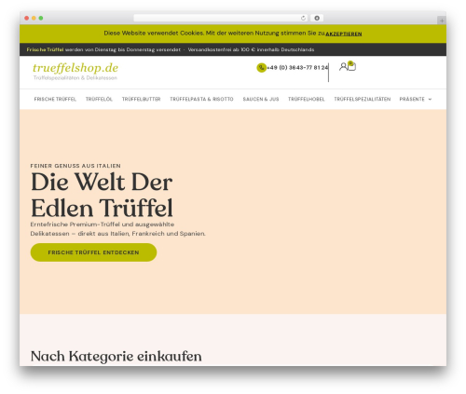Click the 'Frische Trüffel' highlighted text in dark bar
Viewport: 466px width, 394px height.
[45, 49]
